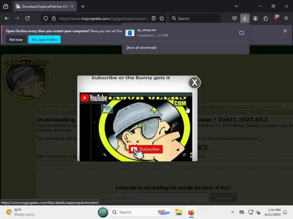This screenshot has width=293, height=219.
Task: Open Firefox account icon
Action: (x=255, y=18)
